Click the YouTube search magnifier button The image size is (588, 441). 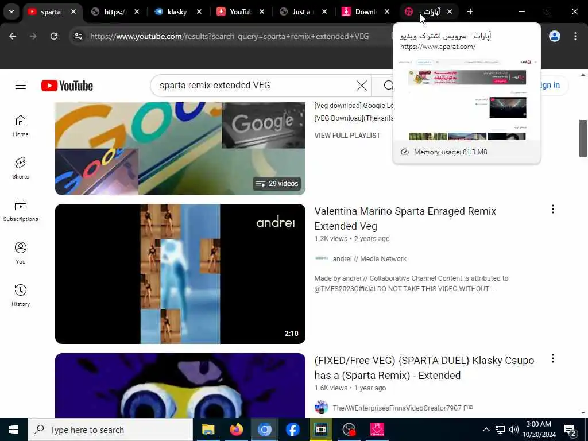coord(389,86)
